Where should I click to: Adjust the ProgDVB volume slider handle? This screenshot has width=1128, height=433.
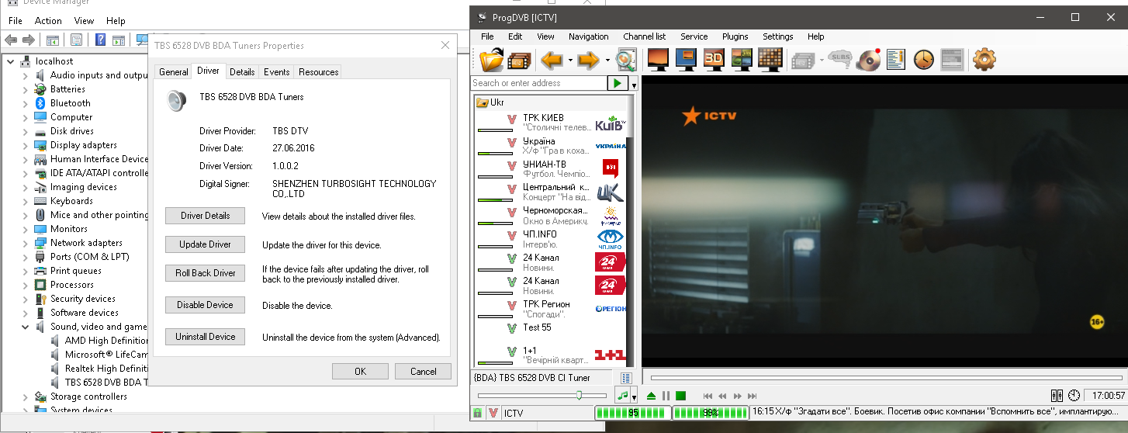point(580,396)
